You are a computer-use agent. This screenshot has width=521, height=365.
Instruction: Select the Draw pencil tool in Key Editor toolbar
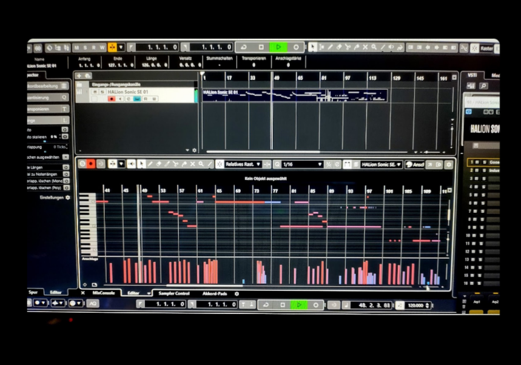[150, 164]
